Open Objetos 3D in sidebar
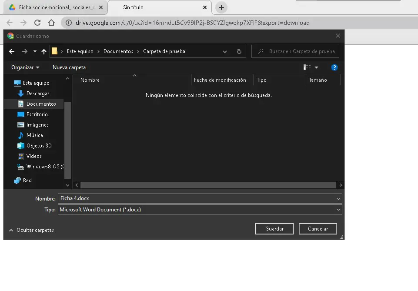 tap(34, 145)
